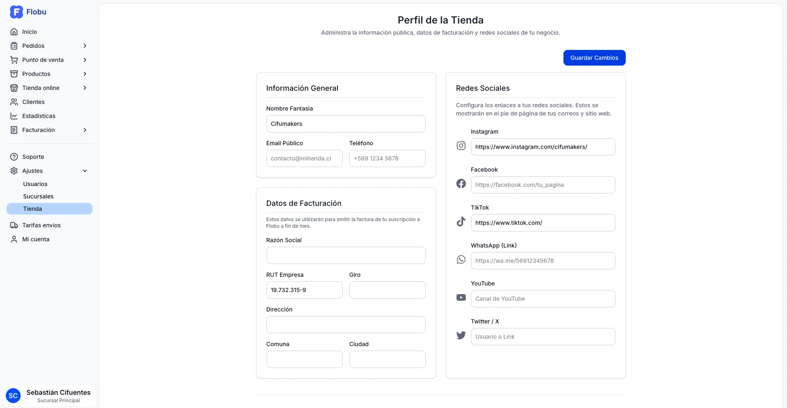Expand the Punto de venta chevron
The image size is (787, 408).
85,60
